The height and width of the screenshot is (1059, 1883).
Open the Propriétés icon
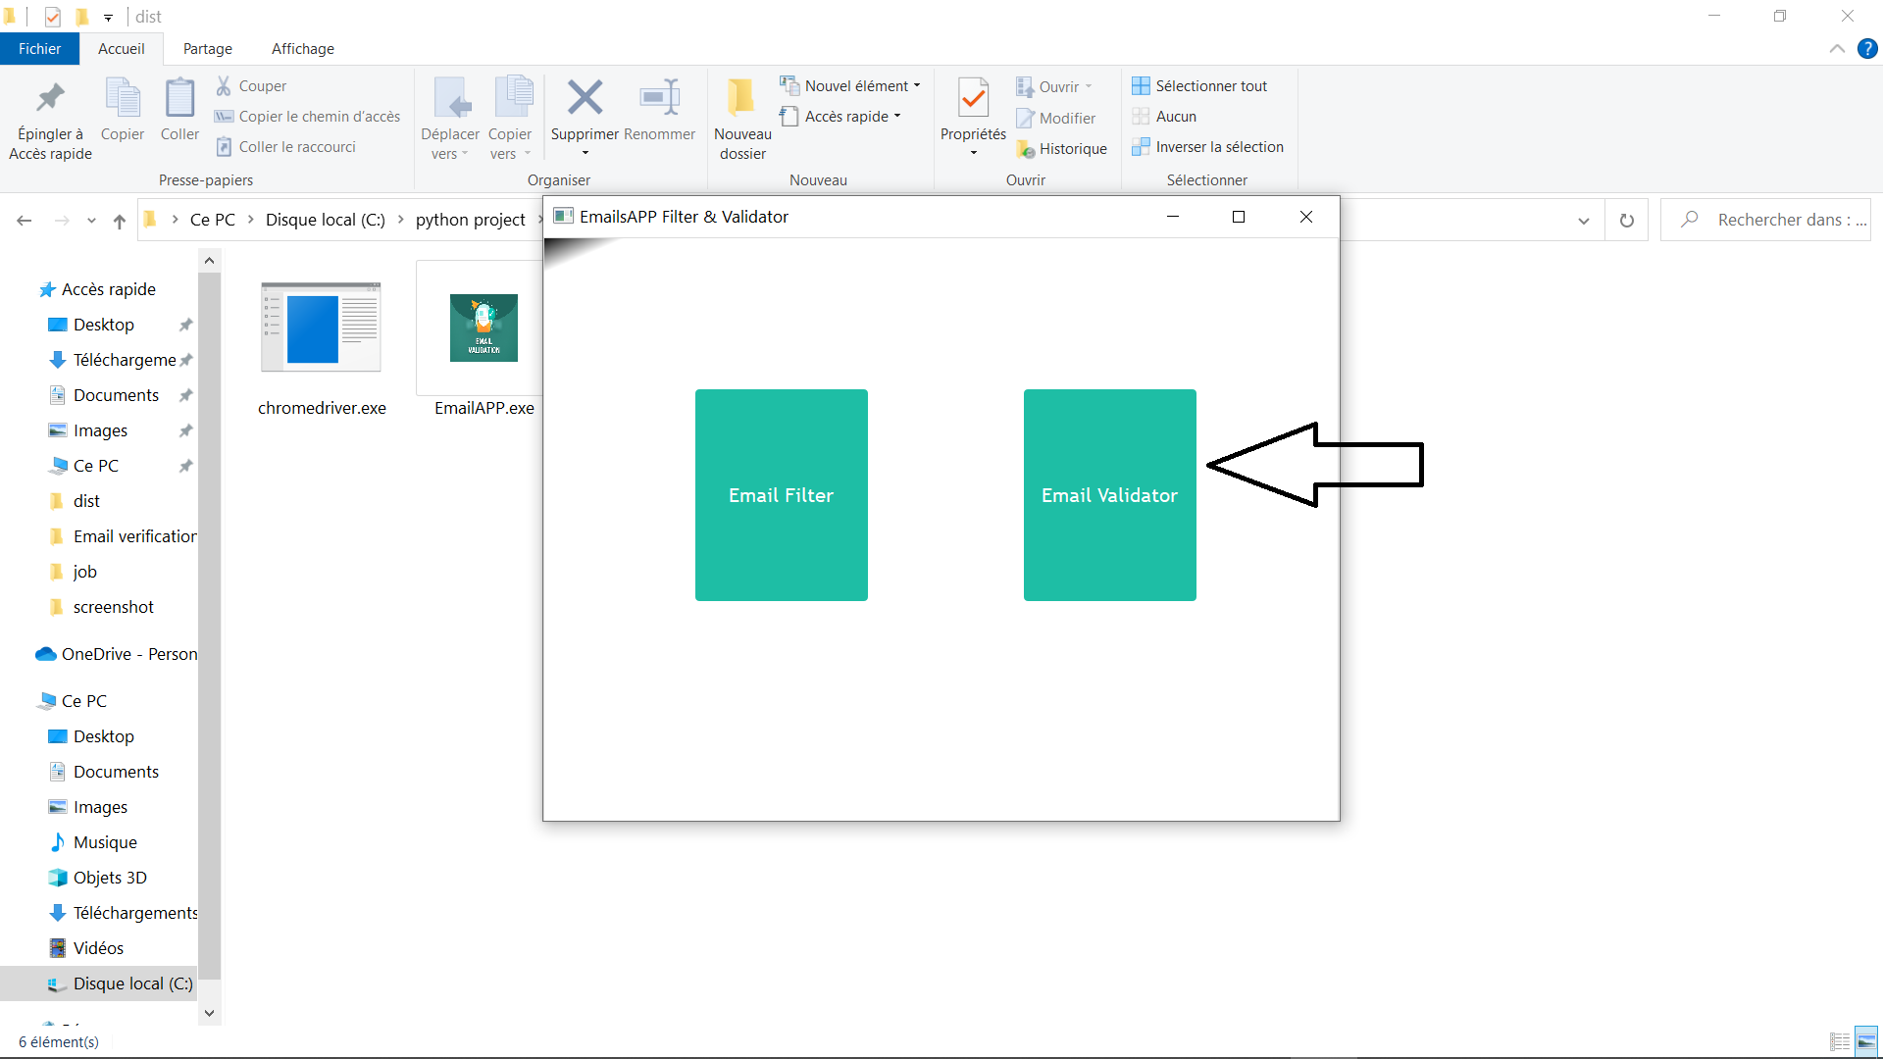point(973,98)
